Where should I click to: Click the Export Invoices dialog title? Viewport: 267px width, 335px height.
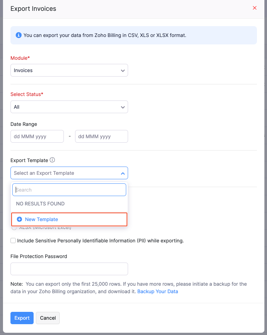coord(33,8)
